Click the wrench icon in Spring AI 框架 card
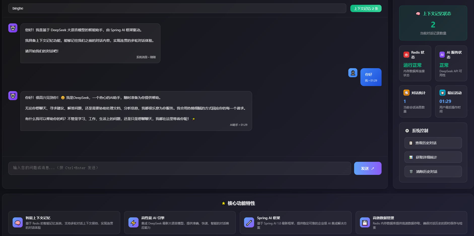This screenshot has height=236, width=474. 249,222
